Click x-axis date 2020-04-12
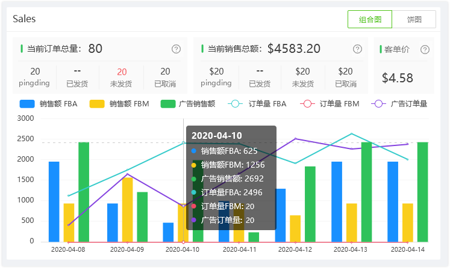The height and width of the screenshot is (268, 450). pos(295,249)
